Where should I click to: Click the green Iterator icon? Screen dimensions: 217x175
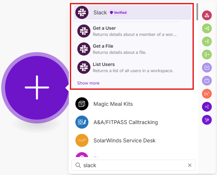point(207,55)
